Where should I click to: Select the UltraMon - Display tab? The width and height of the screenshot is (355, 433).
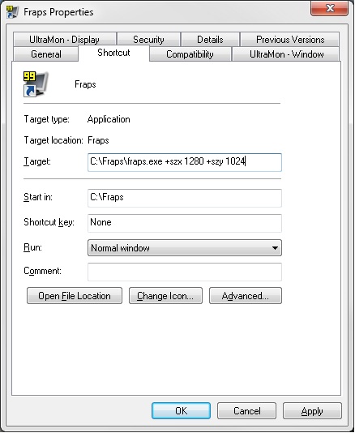click(64, 40)
